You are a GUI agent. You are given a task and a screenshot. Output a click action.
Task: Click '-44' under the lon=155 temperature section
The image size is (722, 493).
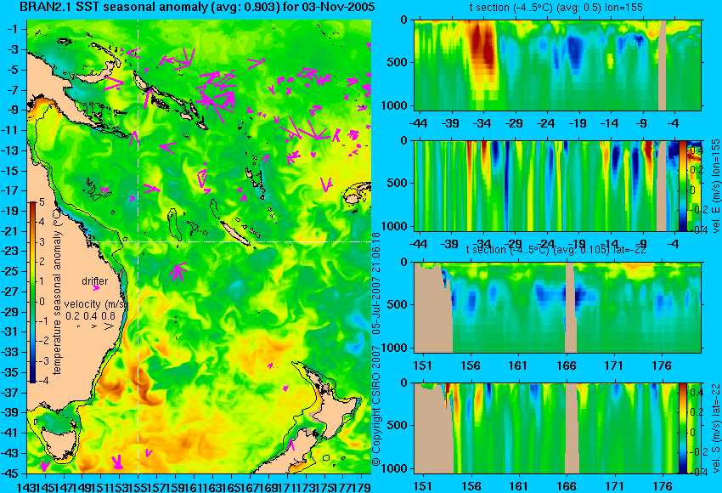point(418,123)
